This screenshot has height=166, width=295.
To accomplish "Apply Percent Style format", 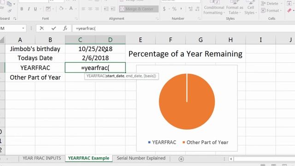I will click(x=174, y=9).
